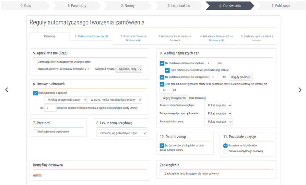Image resolution: width=306 pixels, height=185 pixels.
Task: Enable 'Realizuj umowy przetargowe' checkbox
Action: [35, 132]
